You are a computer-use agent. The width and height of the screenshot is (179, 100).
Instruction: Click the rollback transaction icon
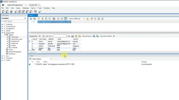click(x=62, y=19)
